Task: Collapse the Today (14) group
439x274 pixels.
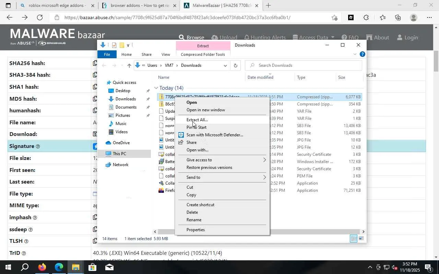Action: (x=156, y=88)
